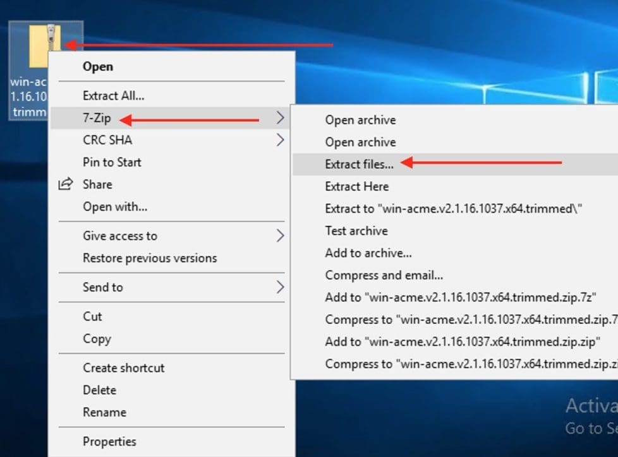Choose Rename from the context menu

[104, 412]
